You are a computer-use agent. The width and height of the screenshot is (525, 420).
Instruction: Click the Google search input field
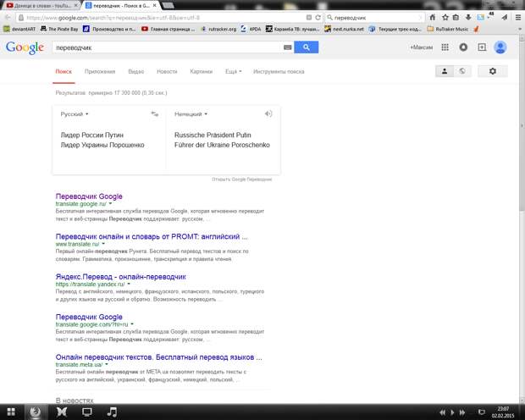tap(168, 47)
